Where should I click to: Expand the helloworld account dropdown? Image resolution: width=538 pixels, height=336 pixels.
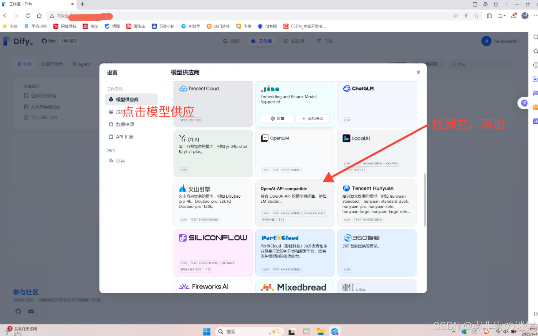pos(502,41)
